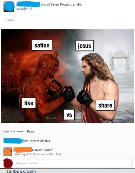135x173 pixels.
Task: Click the public globe audience icon
Action: click(x=31, y=9)
